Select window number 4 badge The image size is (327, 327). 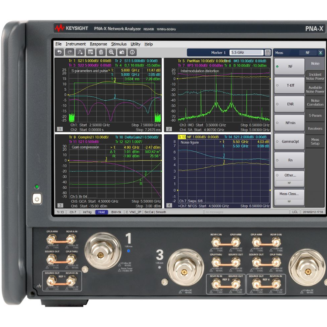[x=169, y=205]
